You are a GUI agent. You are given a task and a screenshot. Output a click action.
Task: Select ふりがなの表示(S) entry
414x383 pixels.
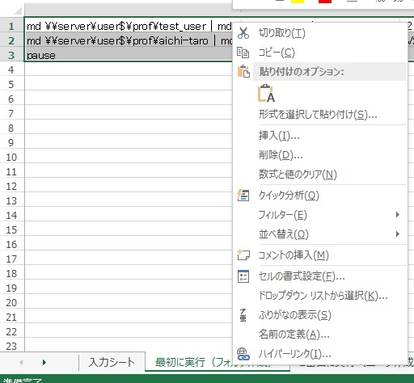pyautogui.click(x=295, y=315)
